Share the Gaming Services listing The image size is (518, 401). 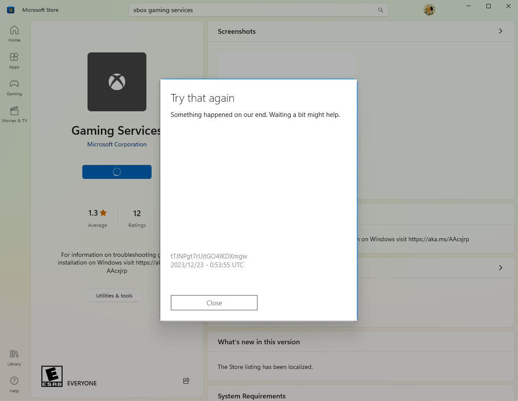[x=186, y=381]
